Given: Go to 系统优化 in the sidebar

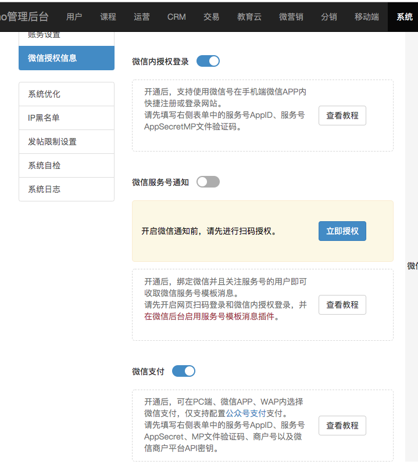Looking at the screenshot, I should (x=66, y=94).
